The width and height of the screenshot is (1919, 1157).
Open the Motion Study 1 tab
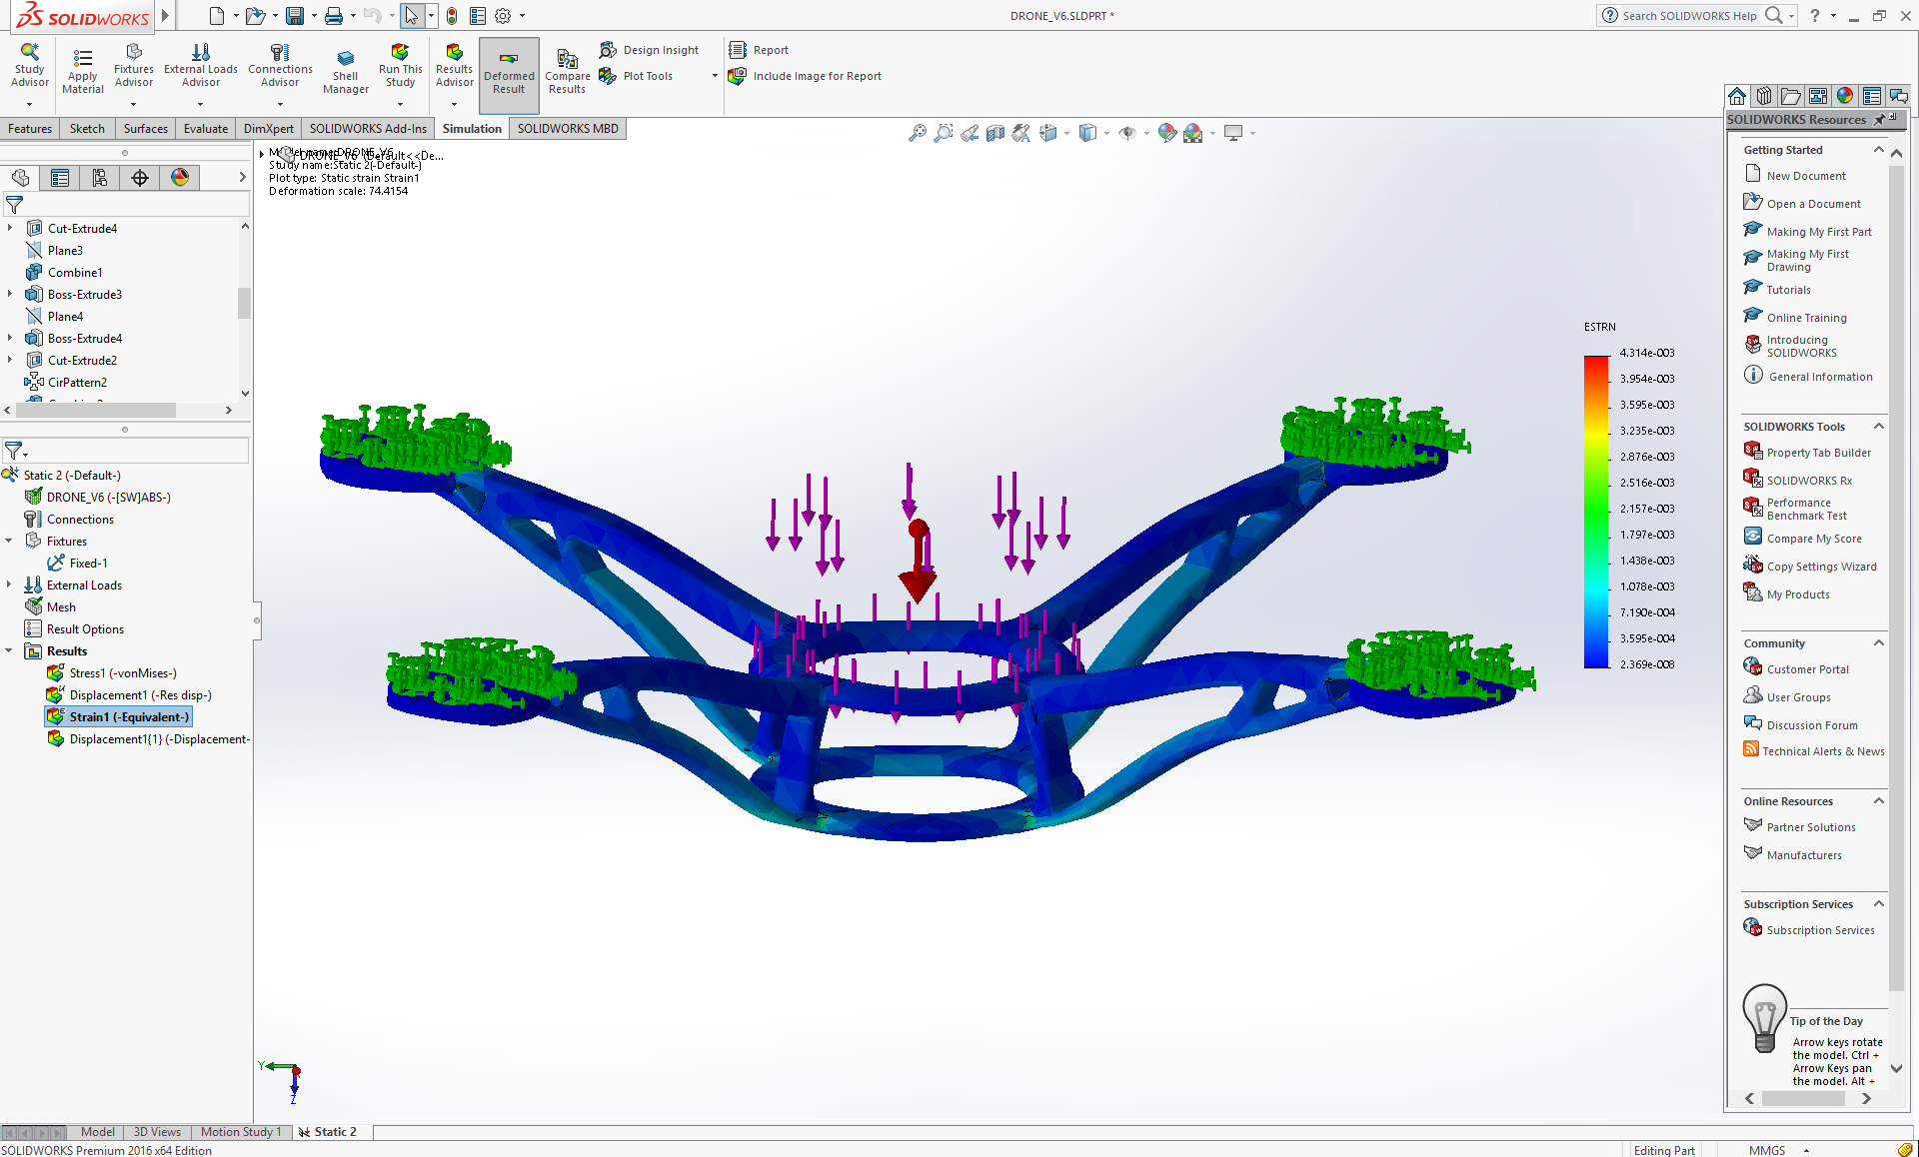[240, 1132]
